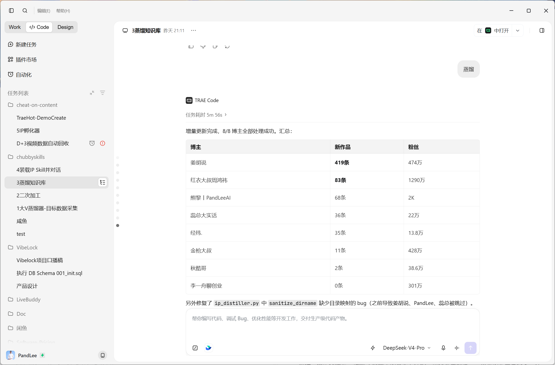Image resolution: width=555 pixels, height=365 pixels.
Task: Open the PandLee account profile
Action: click(25, 355)
